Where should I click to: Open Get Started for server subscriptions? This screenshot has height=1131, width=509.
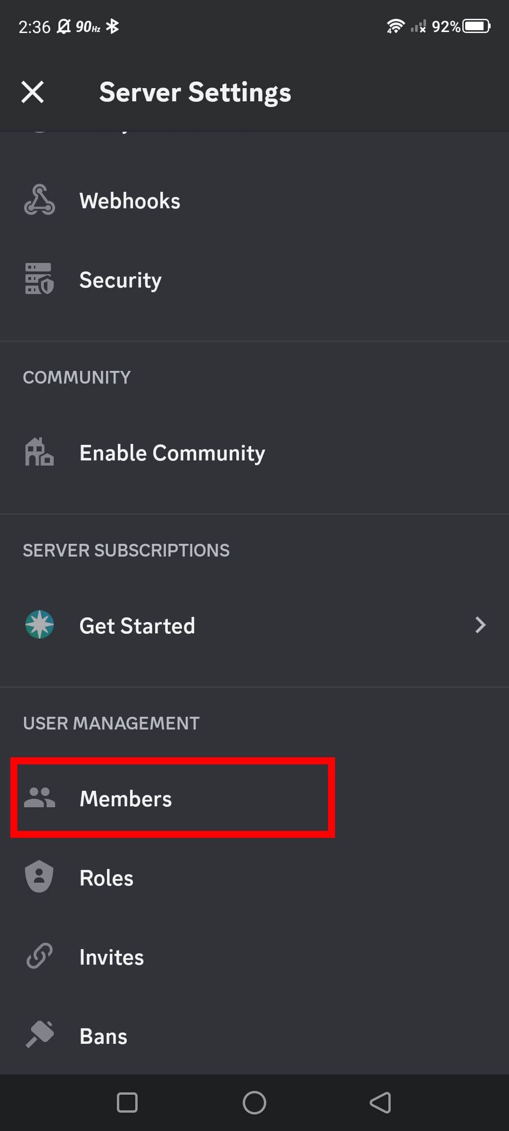click(137, 626)
